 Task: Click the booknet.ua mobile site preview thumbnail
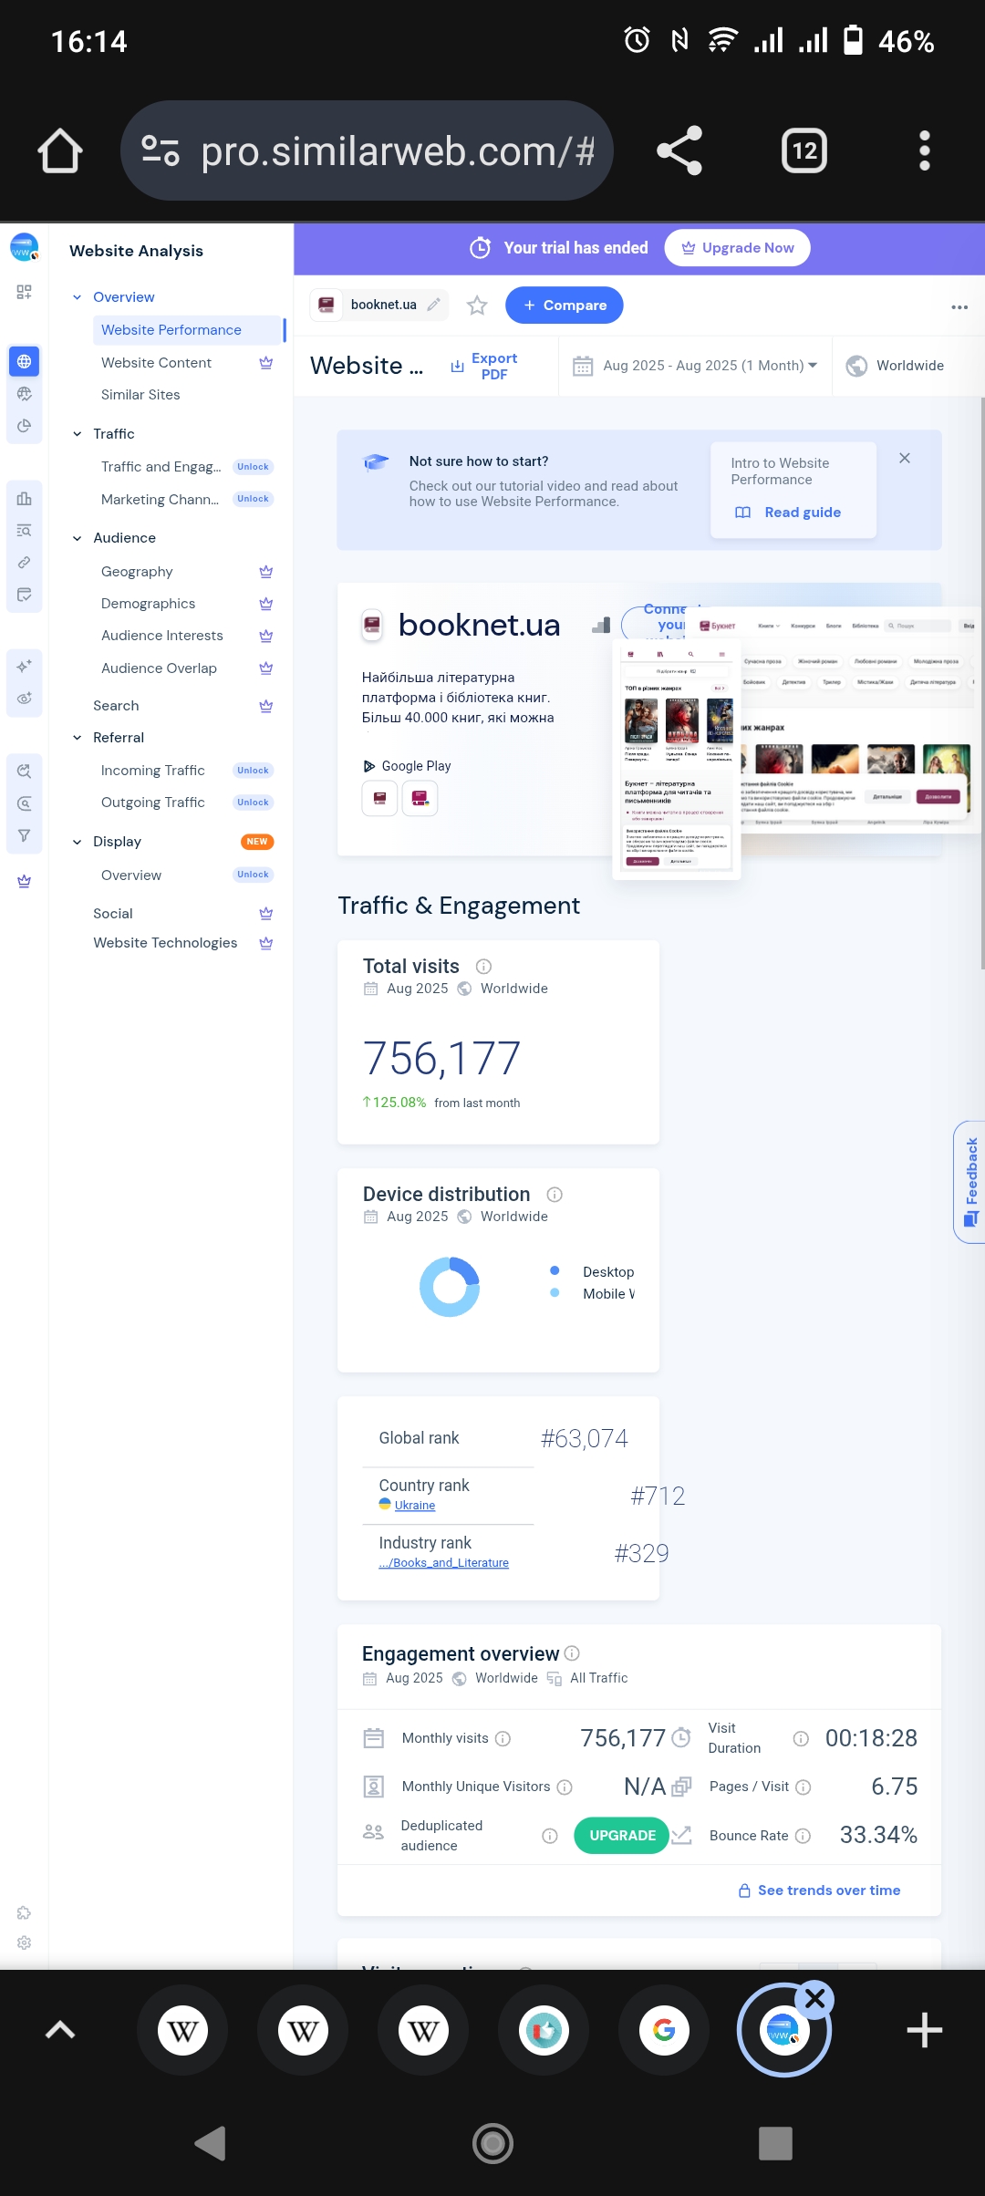click(677, 760)
